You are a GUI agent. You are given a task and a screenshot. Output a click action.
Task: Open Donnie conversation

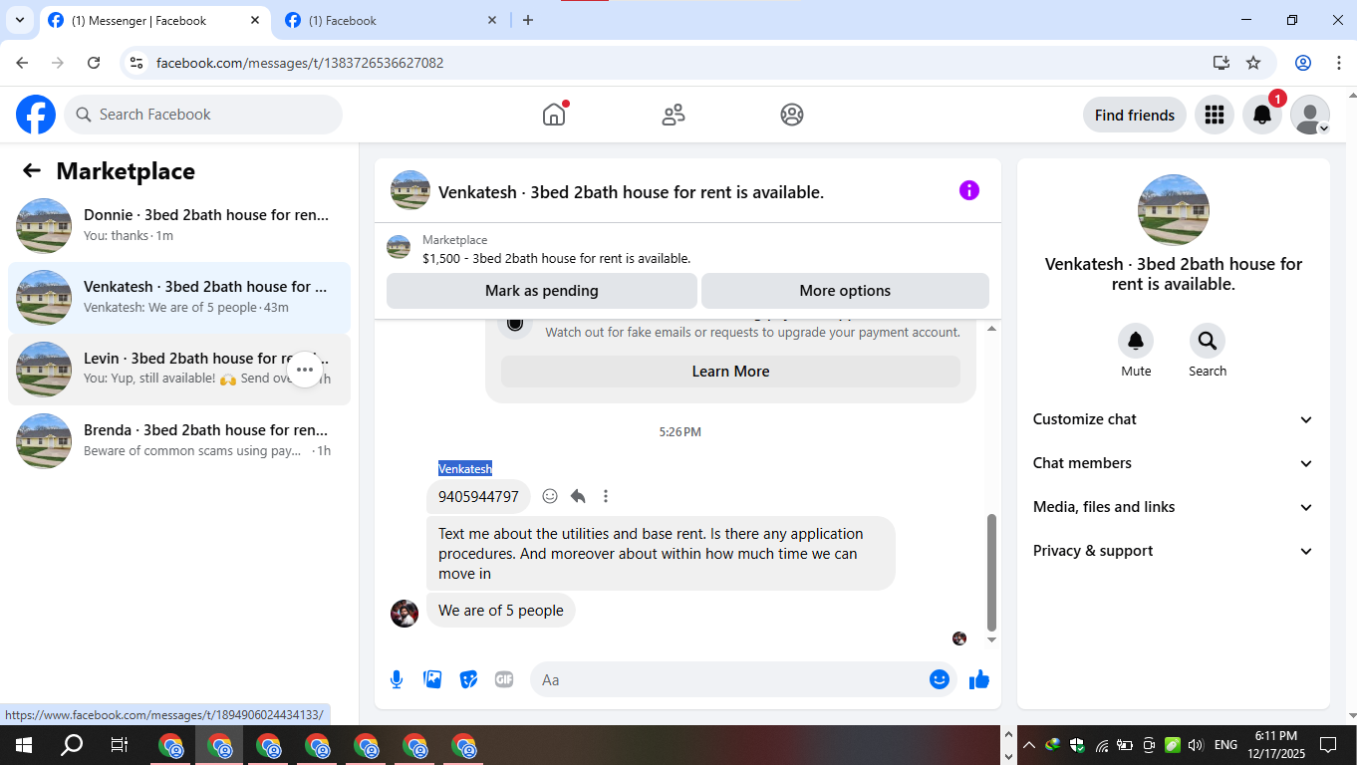pos(179,226)
